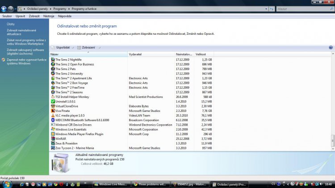Click the list scrollbar down arrow

click(x=333, y=149)
